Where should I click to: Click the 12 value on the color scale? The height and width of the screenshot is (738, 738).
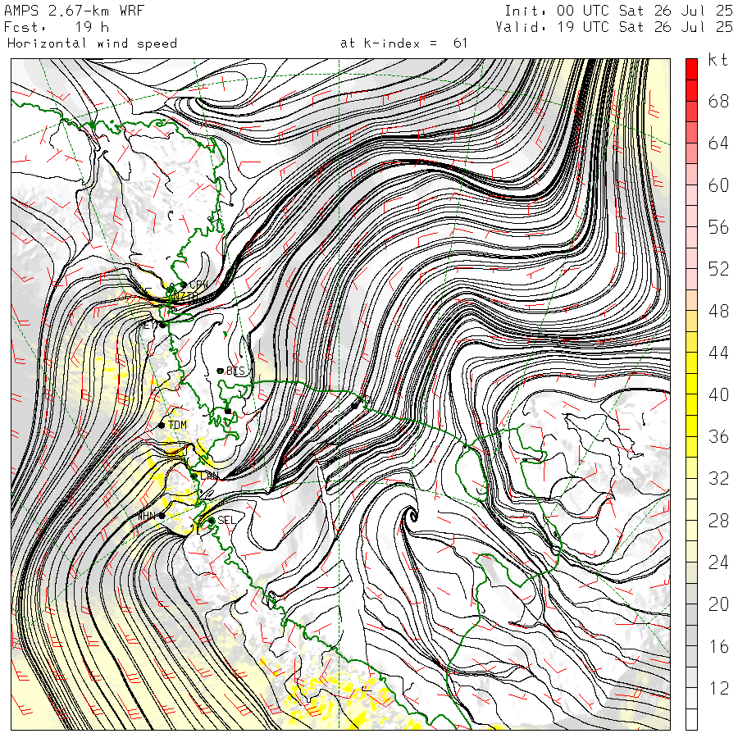point(718,688)
